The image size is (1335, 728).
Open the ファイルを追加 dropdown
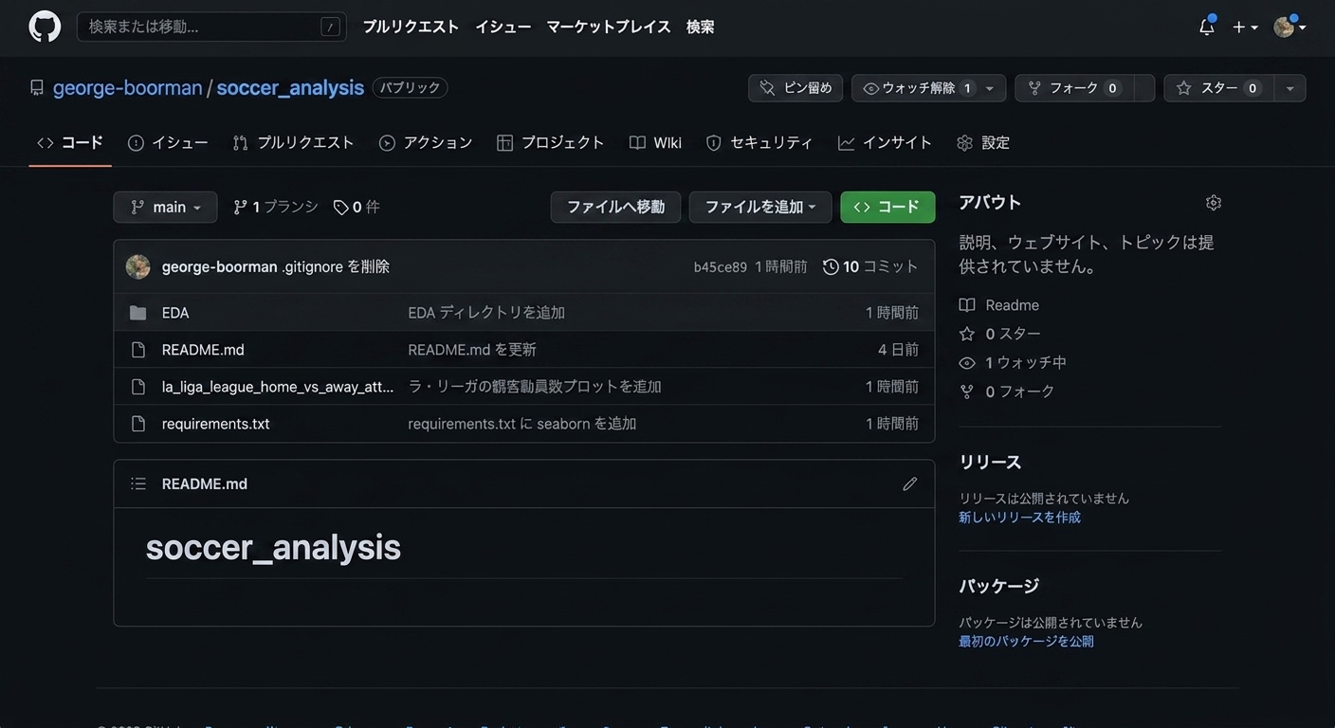tap(760, 207)
